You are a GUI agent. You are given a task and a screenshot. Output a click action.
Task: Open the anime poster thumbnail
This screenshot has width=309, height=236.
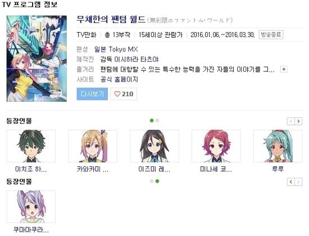(x=37, y=58)
